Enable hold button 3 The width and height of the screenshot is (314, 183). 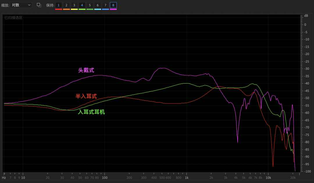[x=74, y=5]
